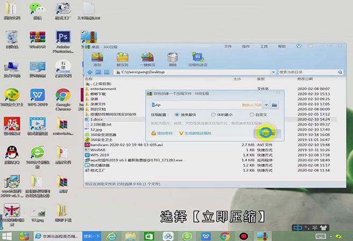The width and height of the screenshot is (353, 241).
Task: Click the Windows Start button
Action: pyautogui.click(x=7, y=236)
